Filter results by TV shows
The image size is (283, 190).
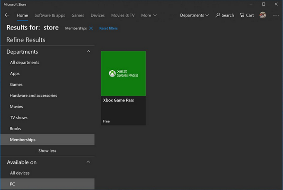coord(47,118)
